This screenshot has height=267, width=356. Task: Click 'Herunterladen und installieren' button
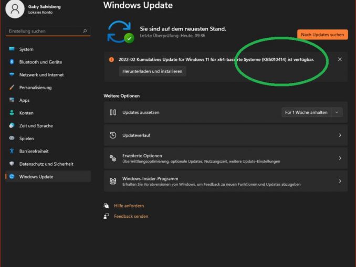click(x=152, y=71)
